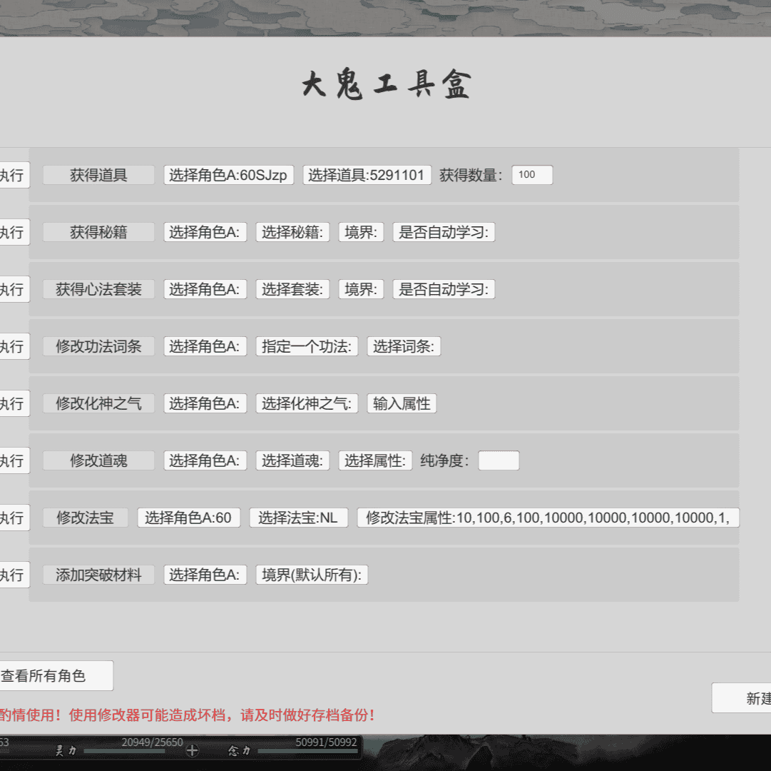Select the 修改化神之气 function label

pyautogui.click(x=98, y=403)
